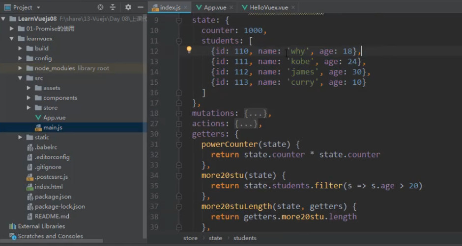Screen dimensions: 462x246
Task: Click the locate/scroll from source target icon
Action: click(100, 7)
